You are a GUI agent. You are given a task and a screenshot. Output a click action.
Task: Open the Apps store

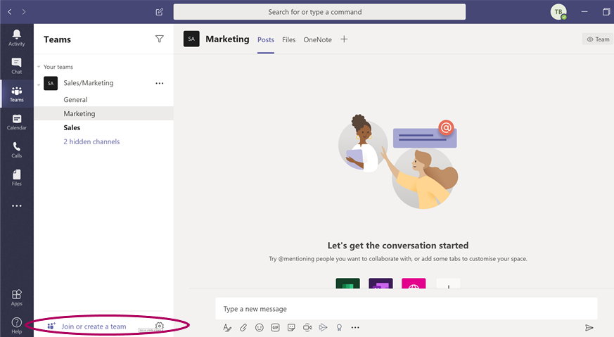coord(16,298)
